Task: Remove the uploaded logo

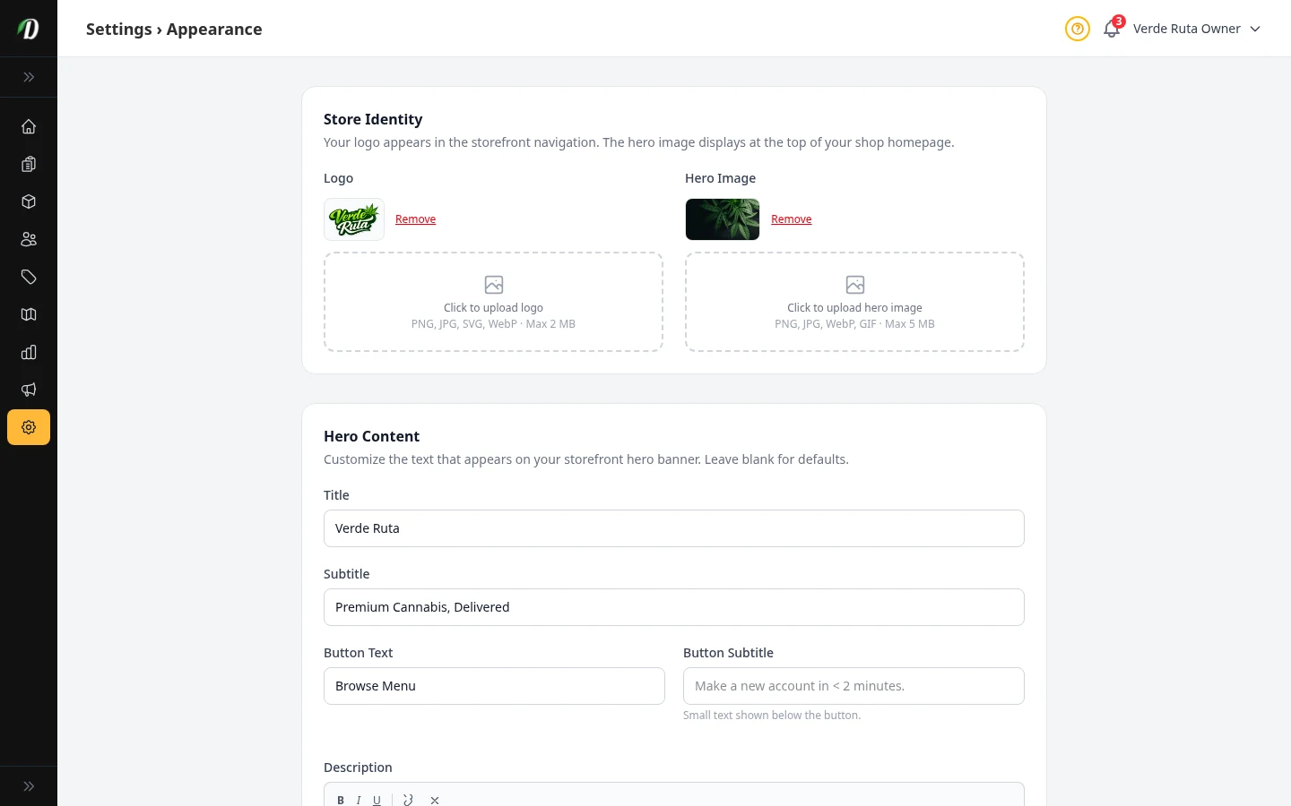Action: coord(415,219)
